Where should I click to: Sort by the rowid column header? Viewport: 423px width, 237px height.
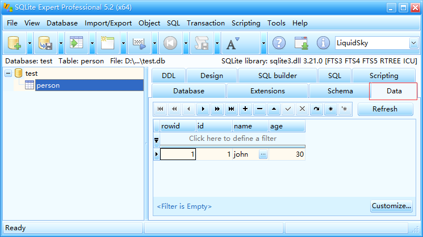point(178,126)
